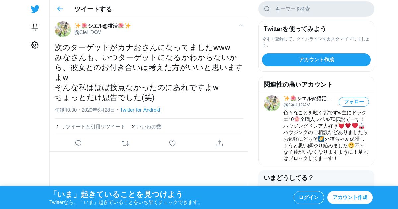Open the Twitter for Android link
This screenshot has width=398, height=209.
[140, 110]
